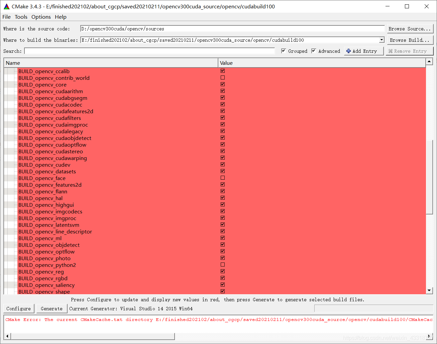Screen dimensions: 437x344
Task: Select BUILD_opencv_cudafilters entry
Action: (49, 118)
